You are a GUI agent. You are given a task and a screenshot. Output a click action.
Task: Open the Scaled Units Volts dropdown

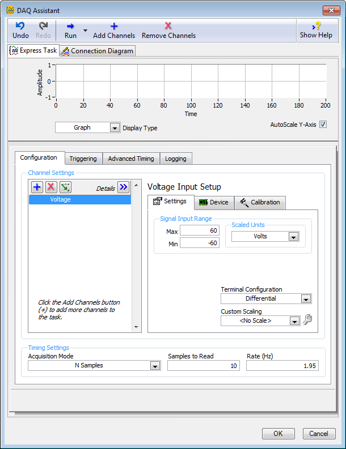[x=293, y=237]
